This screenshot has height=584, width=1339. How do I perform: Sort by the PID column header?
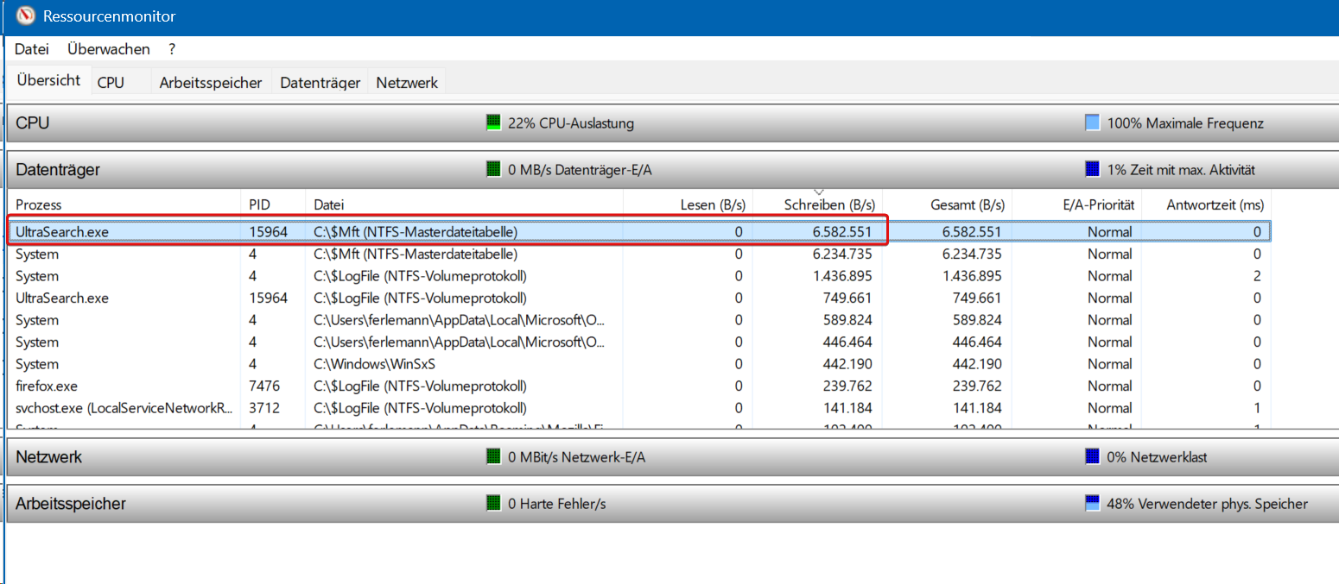point(272,205)
